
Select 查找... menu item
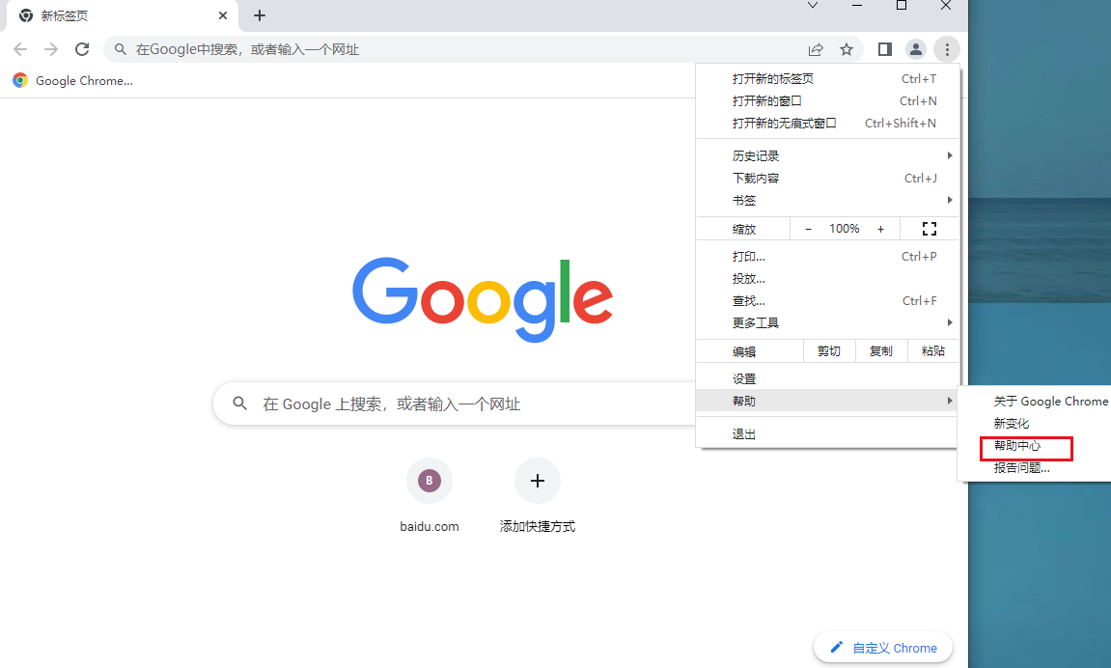[827, 301]
